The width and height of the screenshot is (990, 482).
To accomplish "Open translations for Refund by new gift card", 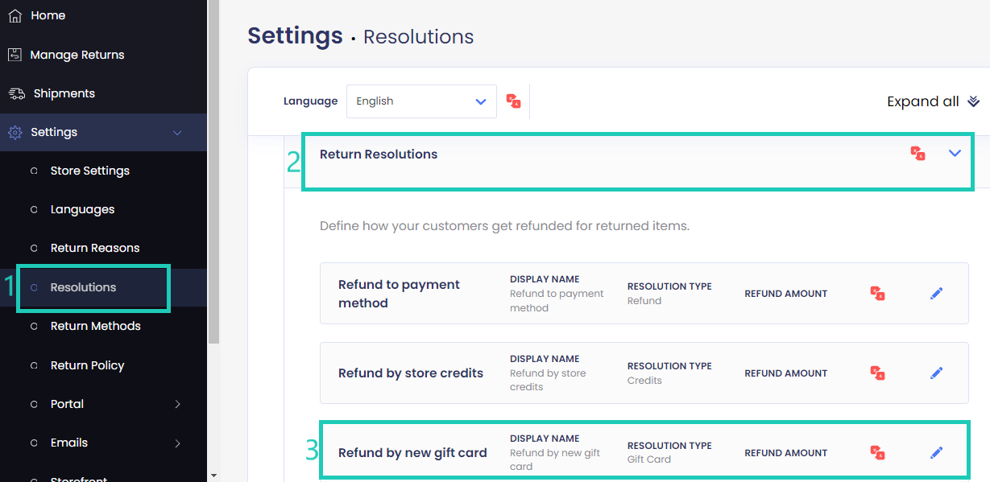I will tap(877, 452).
